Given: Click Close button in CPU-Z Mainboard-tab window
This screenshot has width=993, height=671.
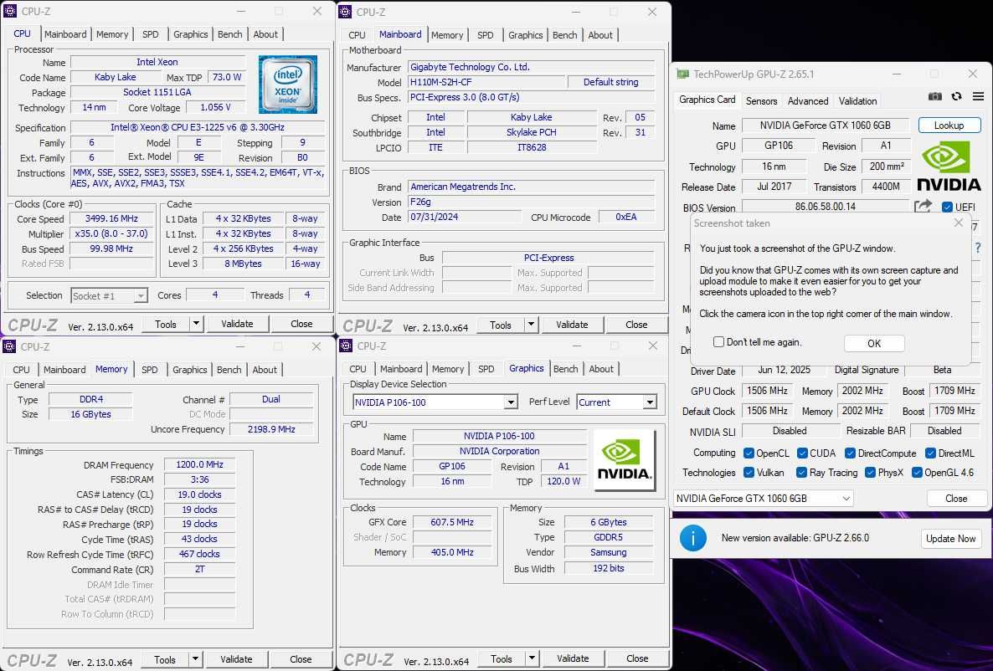Looking at the screenshot, I should (x=636, y=325).
